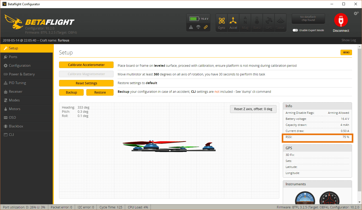362x210 pixels.
Task: Click the Port utilization status entry
Action: (x=24, y=207)
